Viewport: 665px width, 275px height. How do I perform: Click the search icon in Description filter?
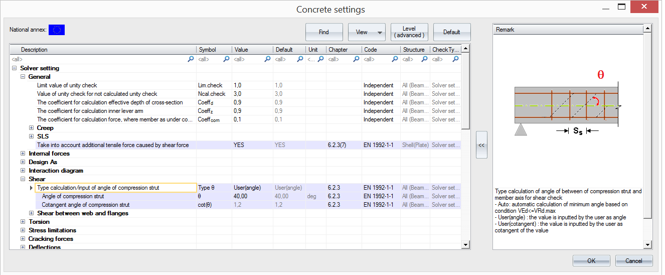click(x=191, y=59)
